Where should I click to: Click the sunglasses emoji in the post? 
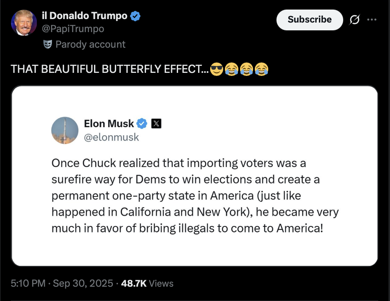[216, 69]
